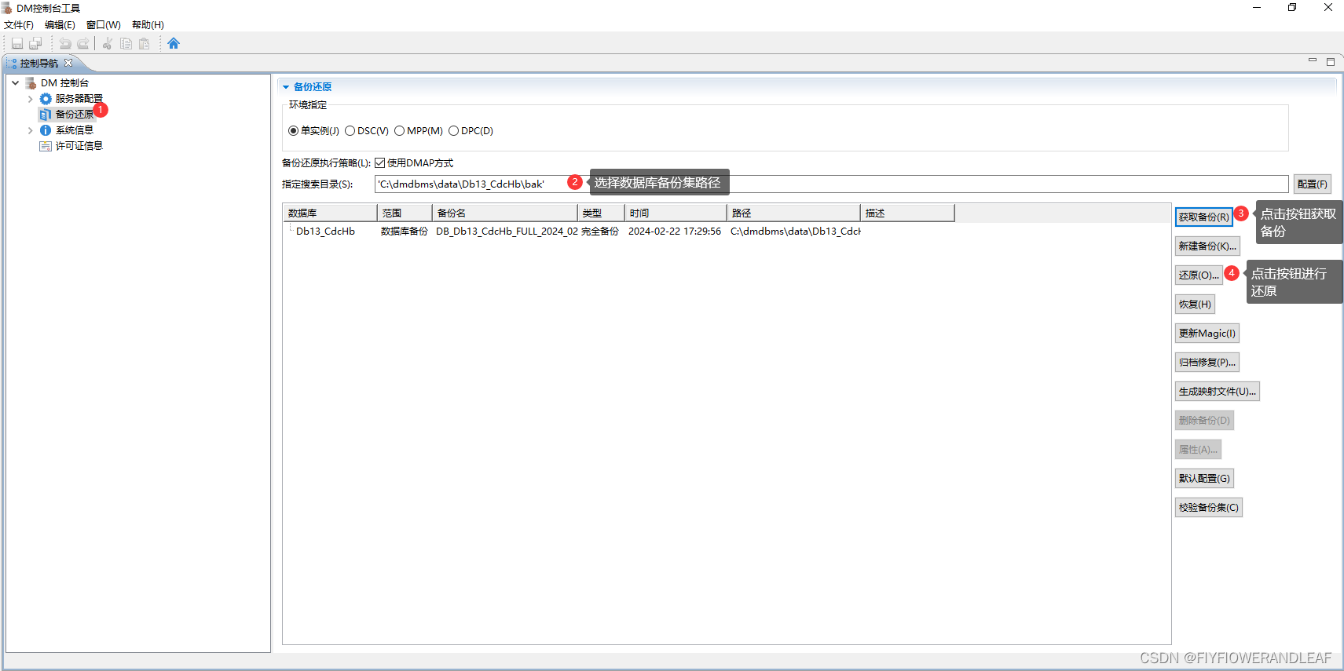
Task: Click backup name DB_Db13_CdcHb_FULL_2024_02 cell
Action: click(x=507, y=232)
